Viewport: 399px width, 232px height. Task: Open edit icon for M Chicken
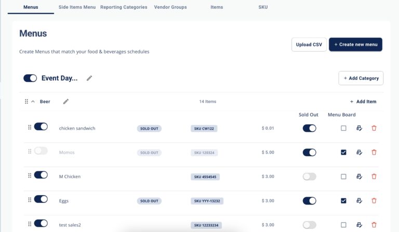tap(359, 176)
